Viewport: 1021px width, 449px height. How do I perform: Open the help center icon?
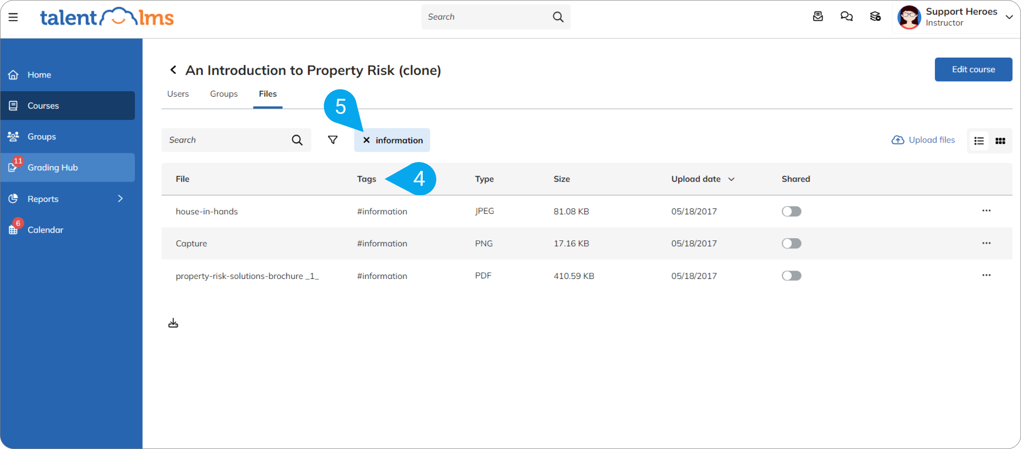(x=876, y=17)
